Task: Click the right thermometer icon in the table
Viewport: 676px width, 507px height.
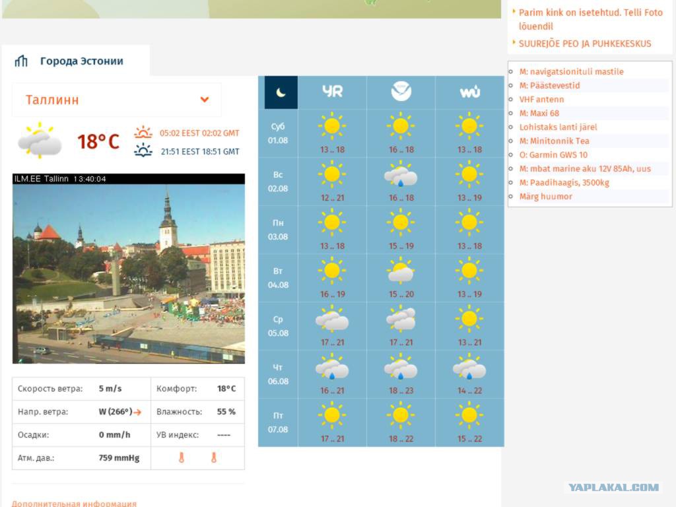Action: pos(214,458)
